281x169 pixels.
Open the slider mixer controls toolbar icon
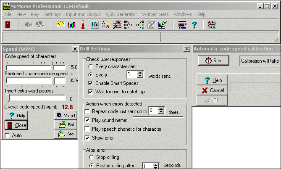(x=95, y=25)
